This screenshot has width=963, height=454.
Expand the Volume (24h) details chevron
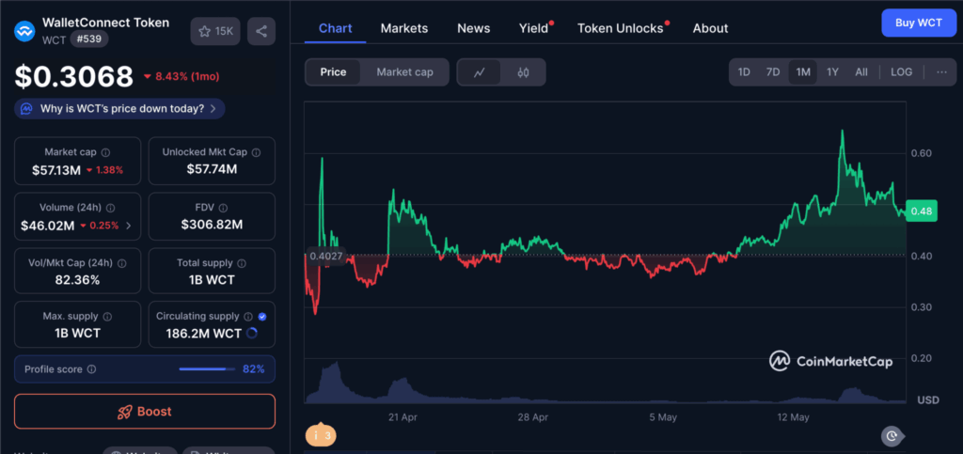coord(129,226)
